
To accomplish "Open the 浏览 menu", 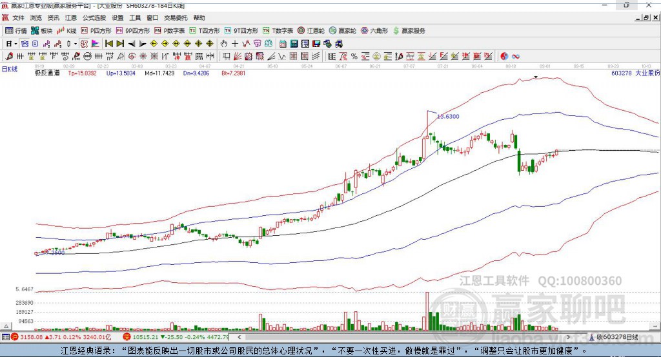I will [36, 17].
